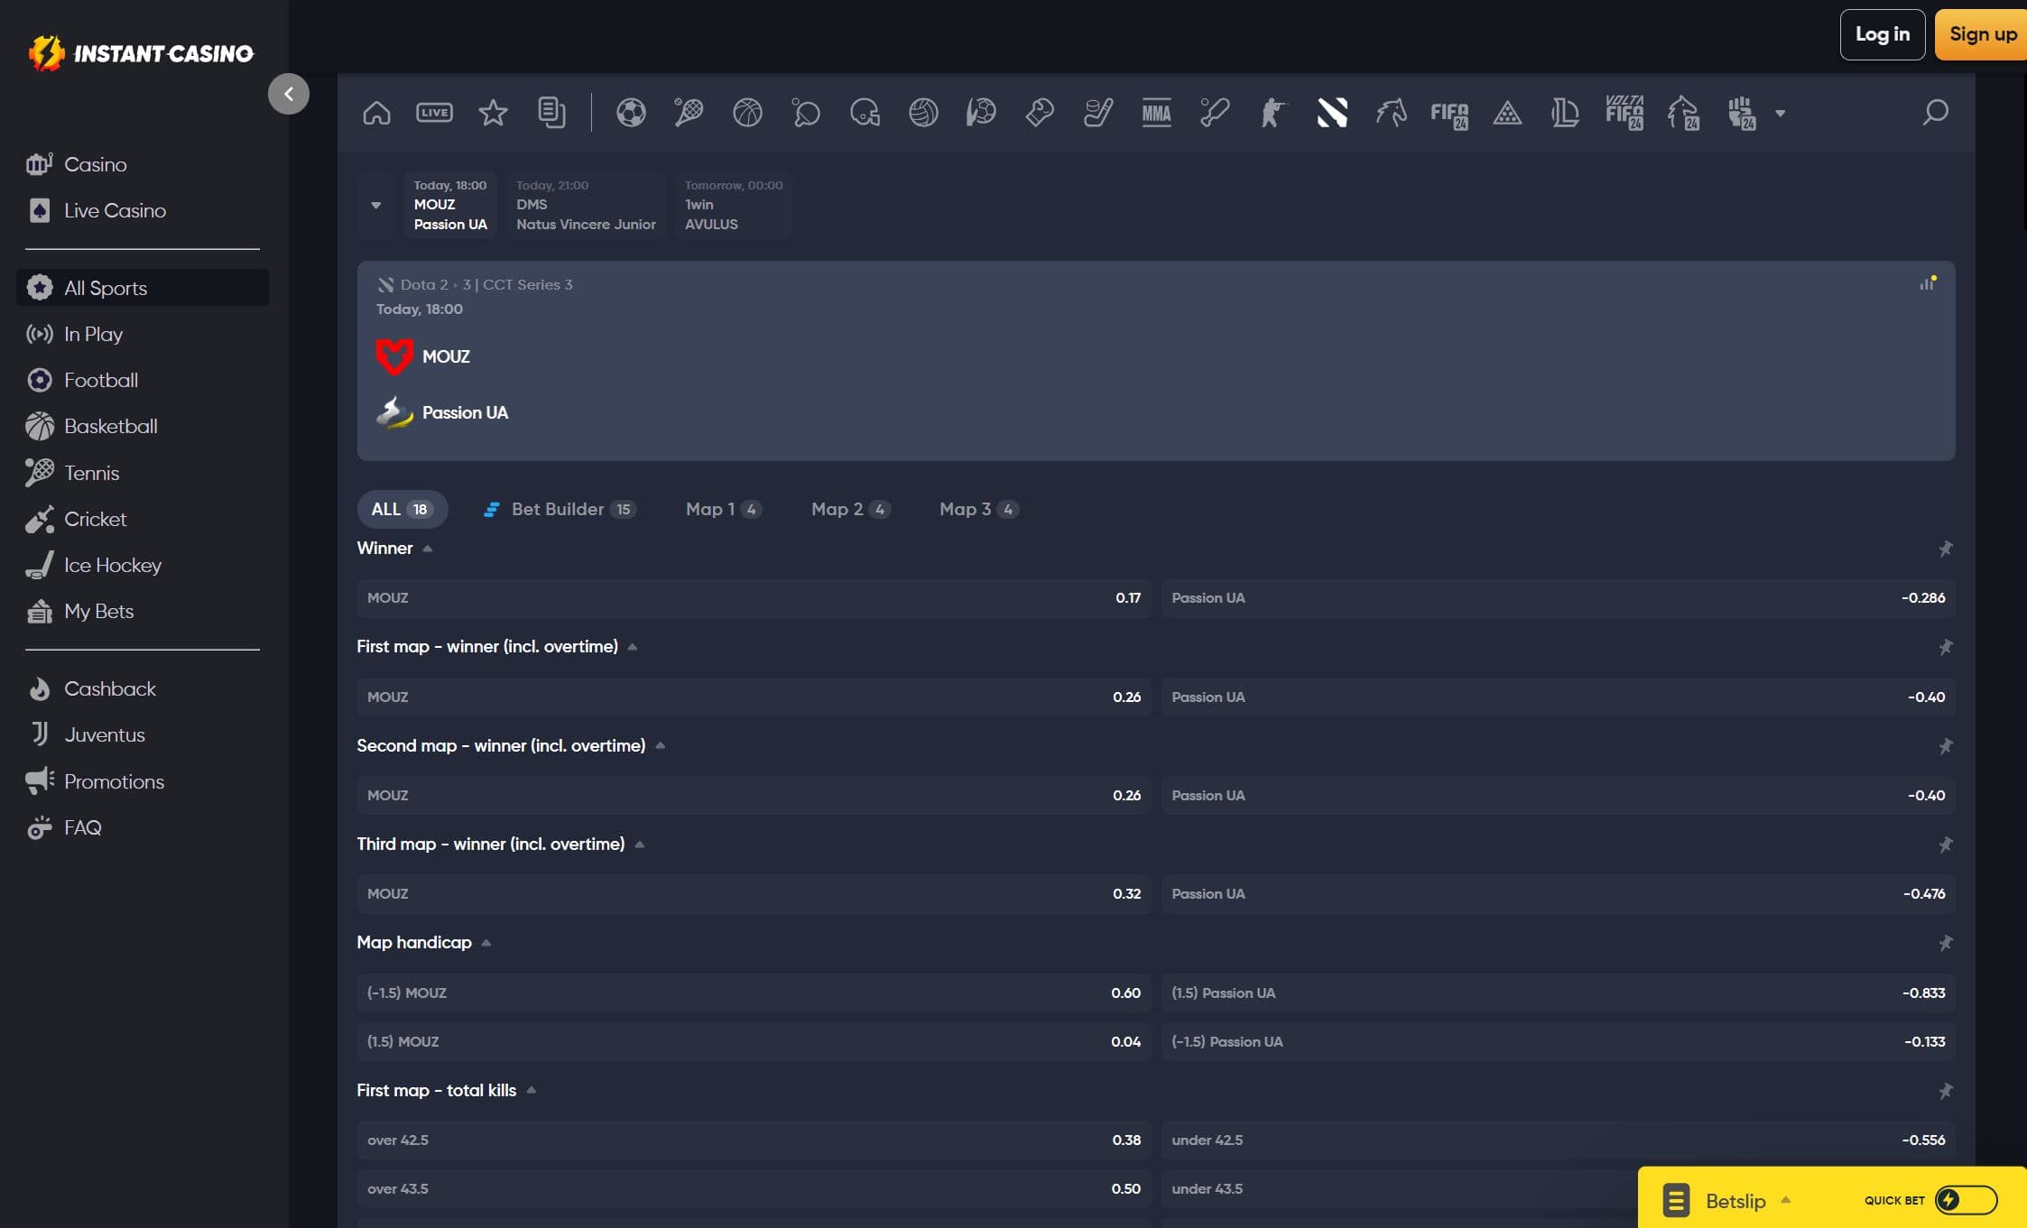Select the billiards triangle icon
Viewport: 2027px width, 1228px height.
click(x=1507, y=113)
